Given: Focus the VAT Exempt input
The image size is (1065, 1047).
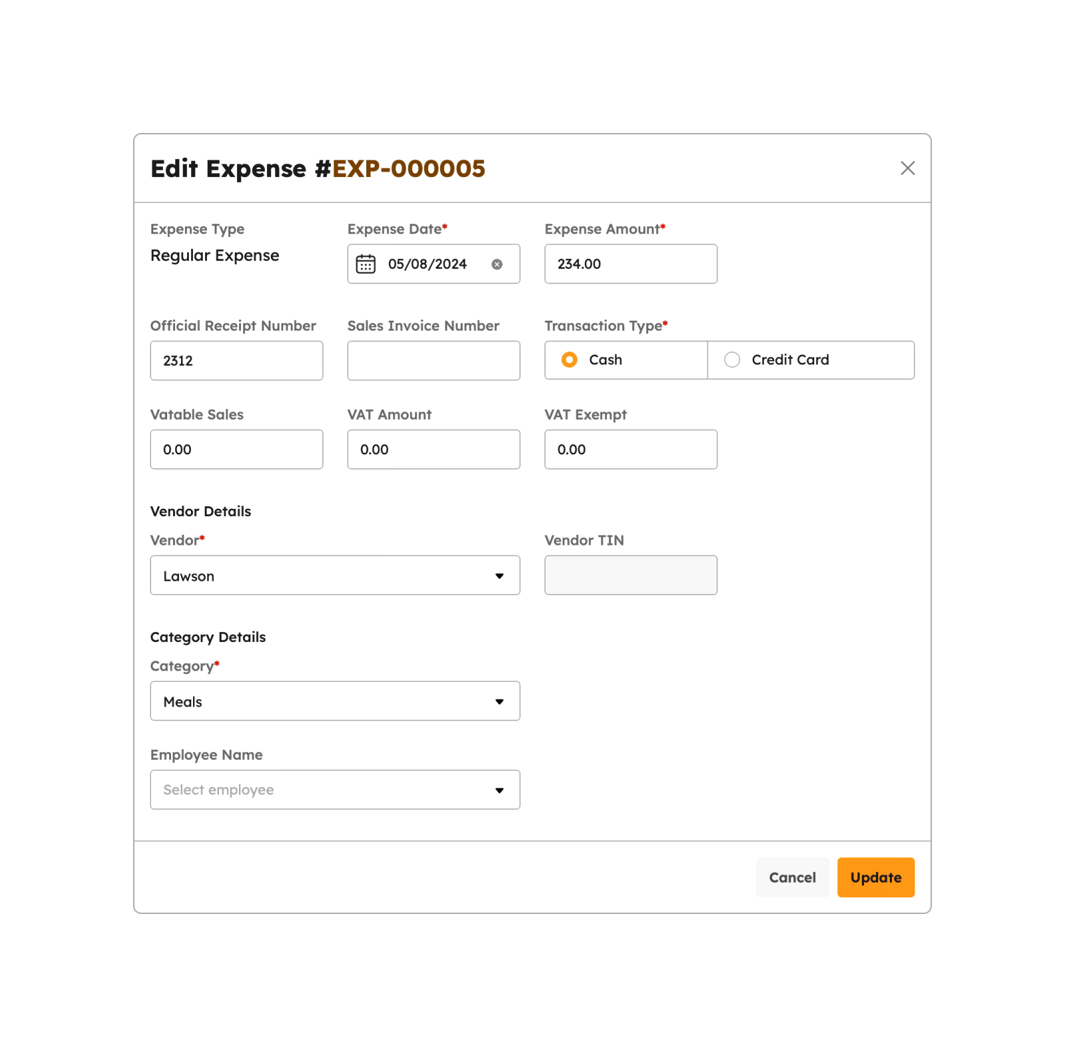Looking at the screenshot, I should coord(630,449).
